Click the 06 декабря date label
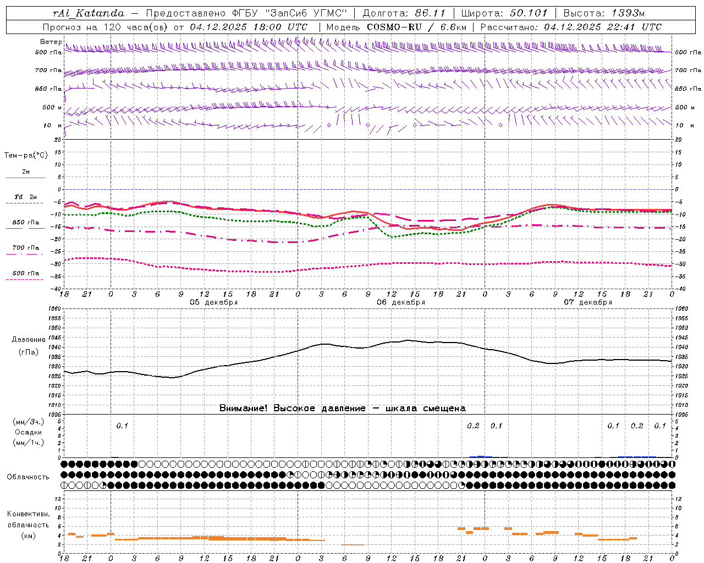704x563 pixels. point(400,302)
